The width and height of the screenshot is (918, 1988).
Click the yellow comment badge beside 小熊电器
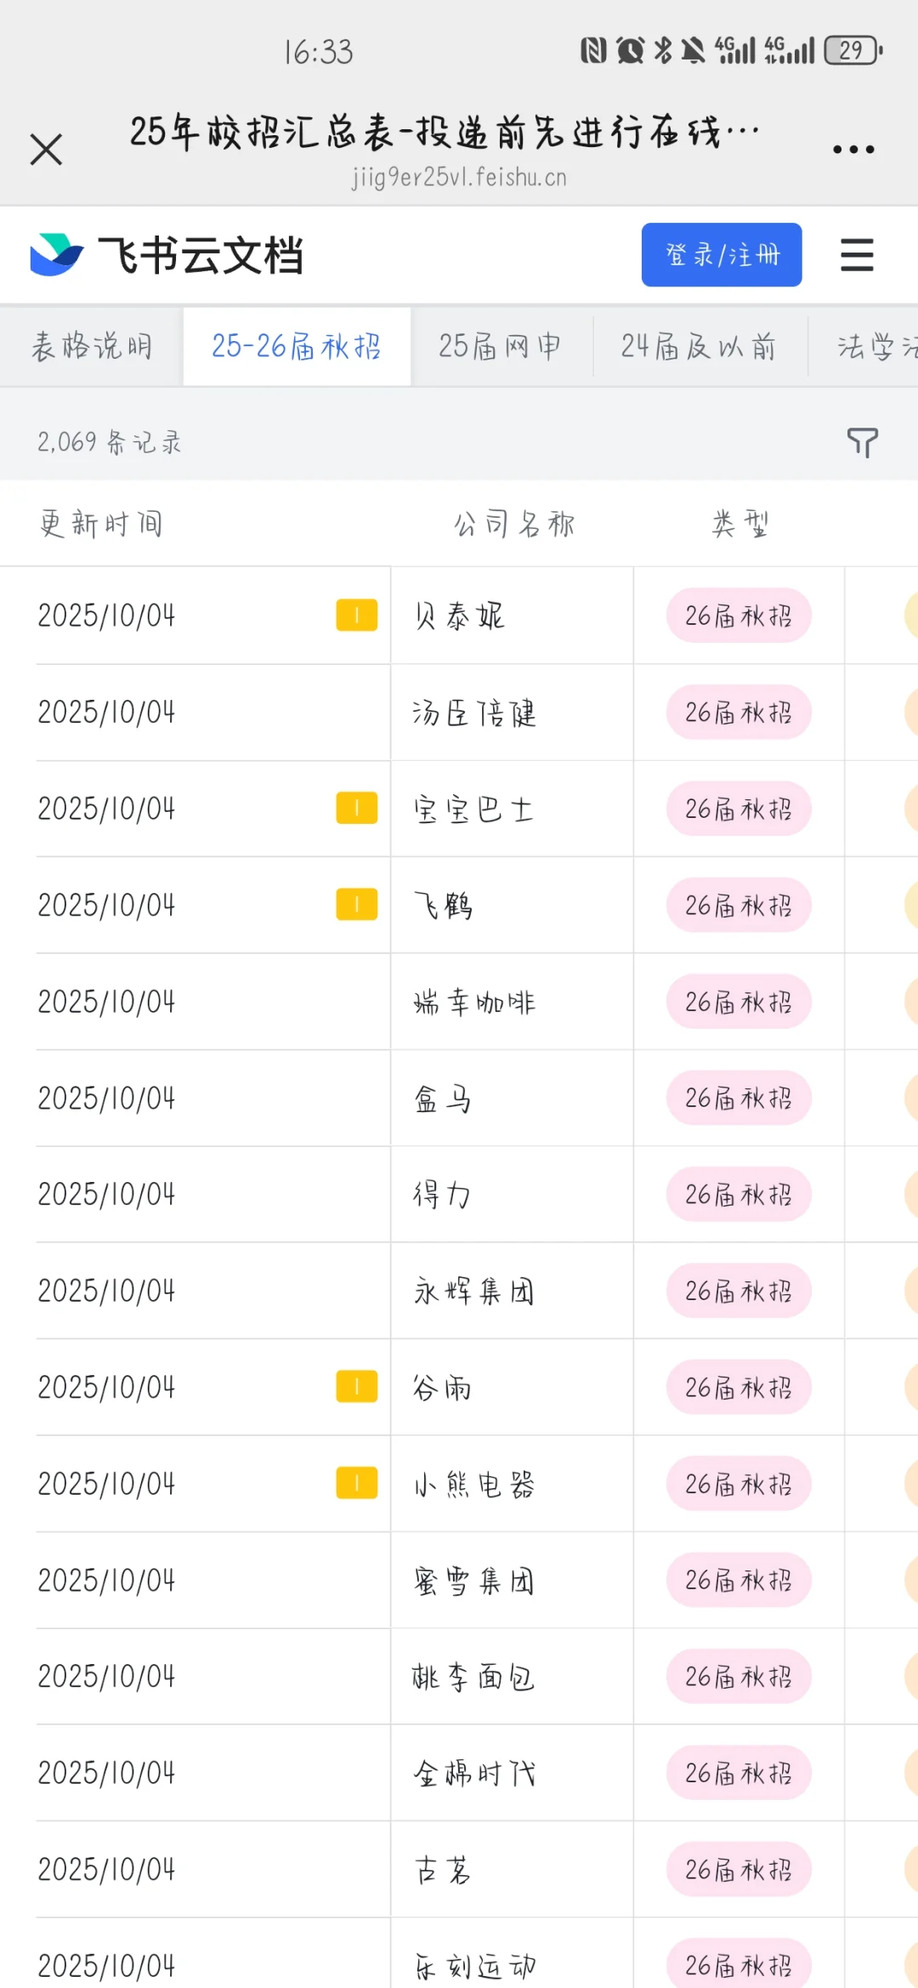pyautogui.click(x=356, y=1484)
